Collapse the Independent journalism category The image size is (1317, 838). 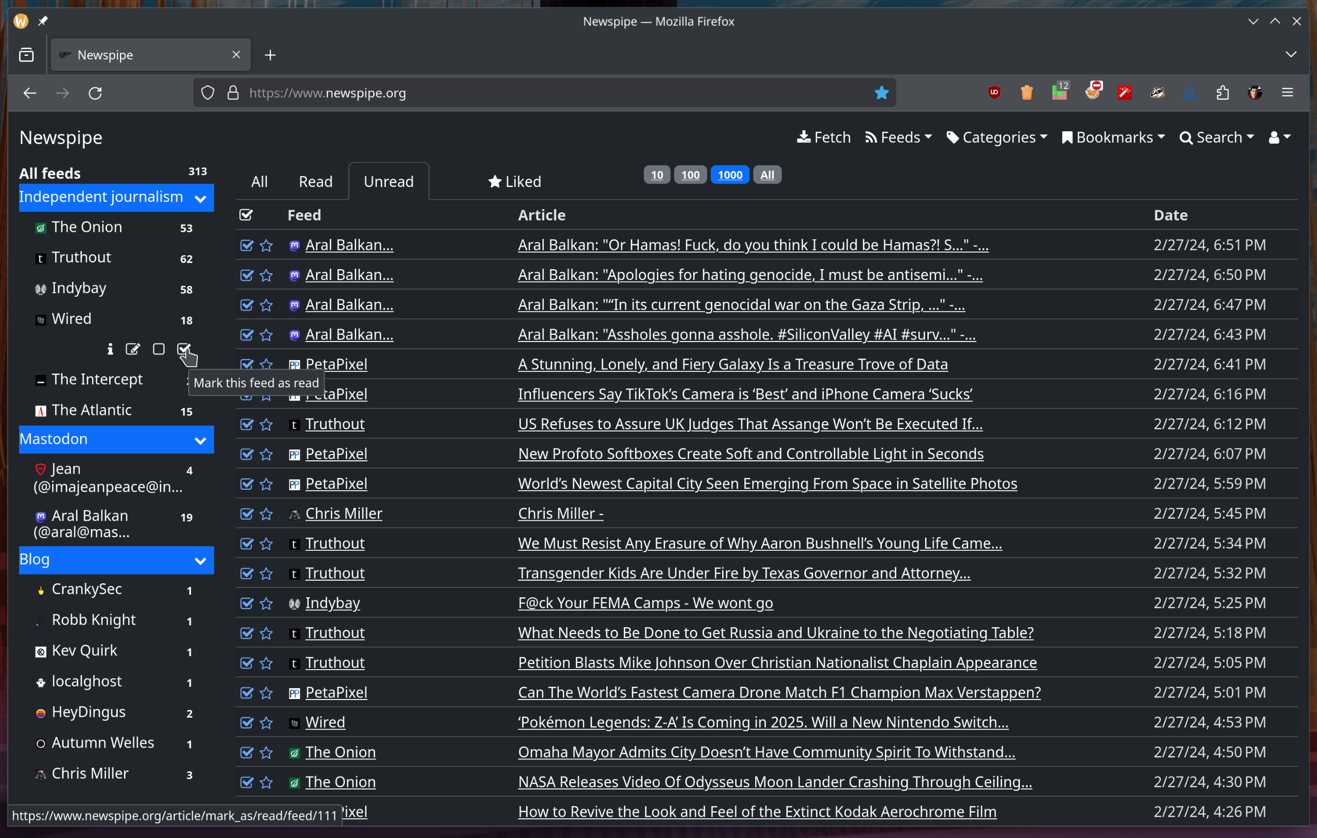coord(200,197)
